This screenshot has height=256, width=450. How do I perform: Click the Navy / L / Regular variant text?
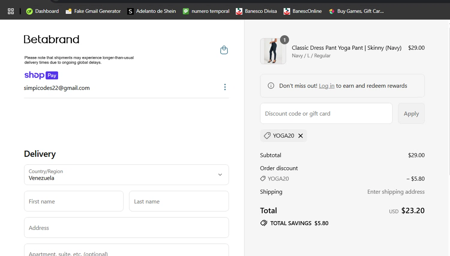(x=311, y=56)
